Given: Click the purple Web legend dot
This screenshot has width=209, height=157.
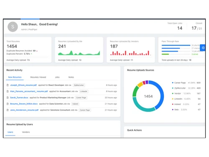Looking at the screenshot, I should click(173, 110).
